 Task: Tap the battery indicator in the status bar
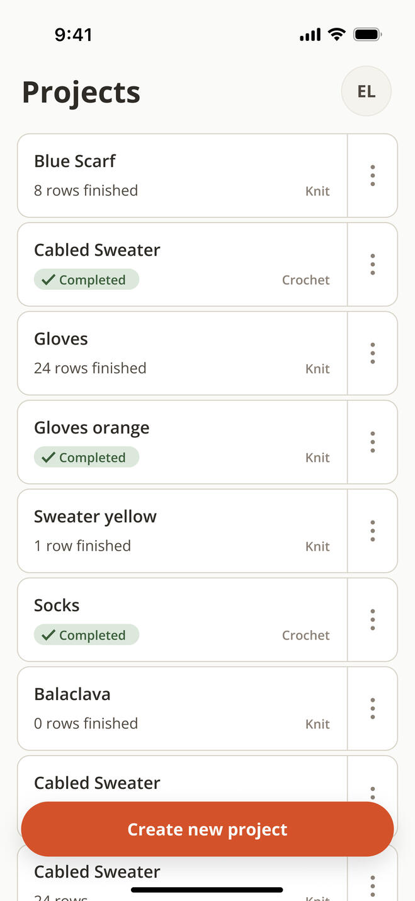tap(368, 35)
